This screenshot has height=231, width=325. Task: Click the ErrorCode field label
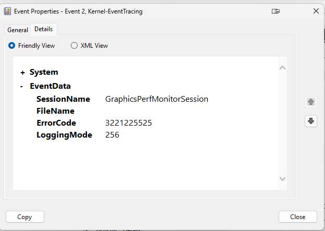(x=56, y=123)
